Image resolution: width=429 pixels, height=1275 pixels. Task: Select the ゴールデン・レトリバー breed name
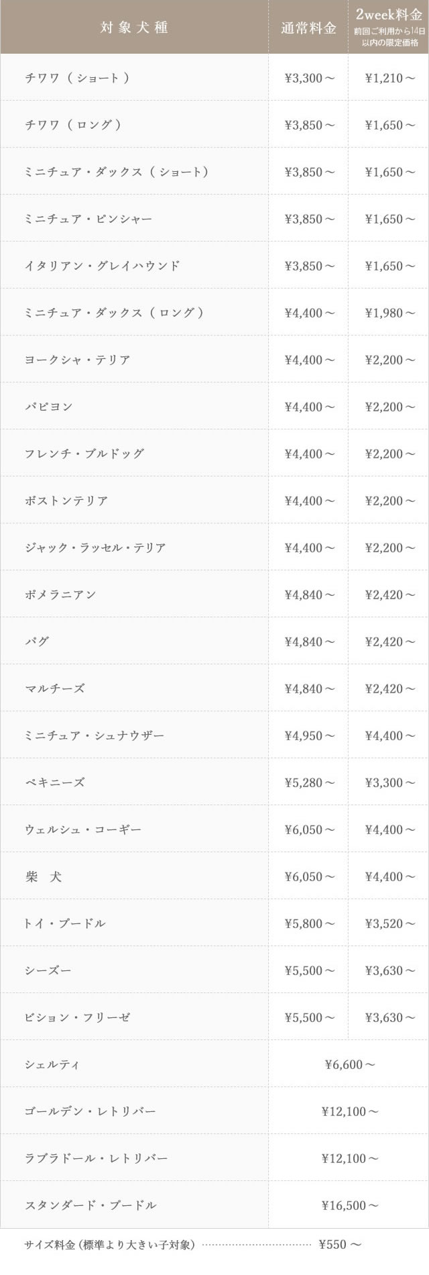pyautogui.click(x=90, y=1111)
